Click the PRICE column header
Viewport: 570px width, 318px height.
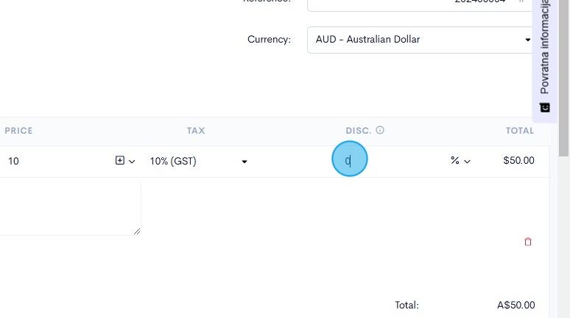[18, 131]
